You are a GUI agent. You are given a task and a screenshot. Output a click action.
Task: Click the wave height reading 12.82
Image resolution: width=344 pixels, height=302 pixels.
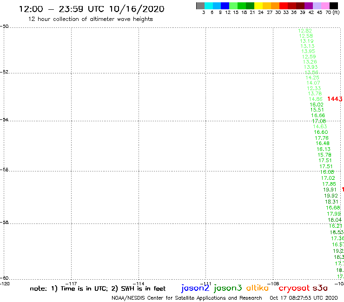[x=305, y=31]
